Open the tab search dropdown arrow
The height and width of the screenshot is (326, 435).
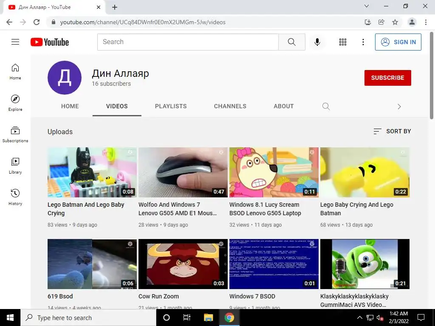click(367, 6)
